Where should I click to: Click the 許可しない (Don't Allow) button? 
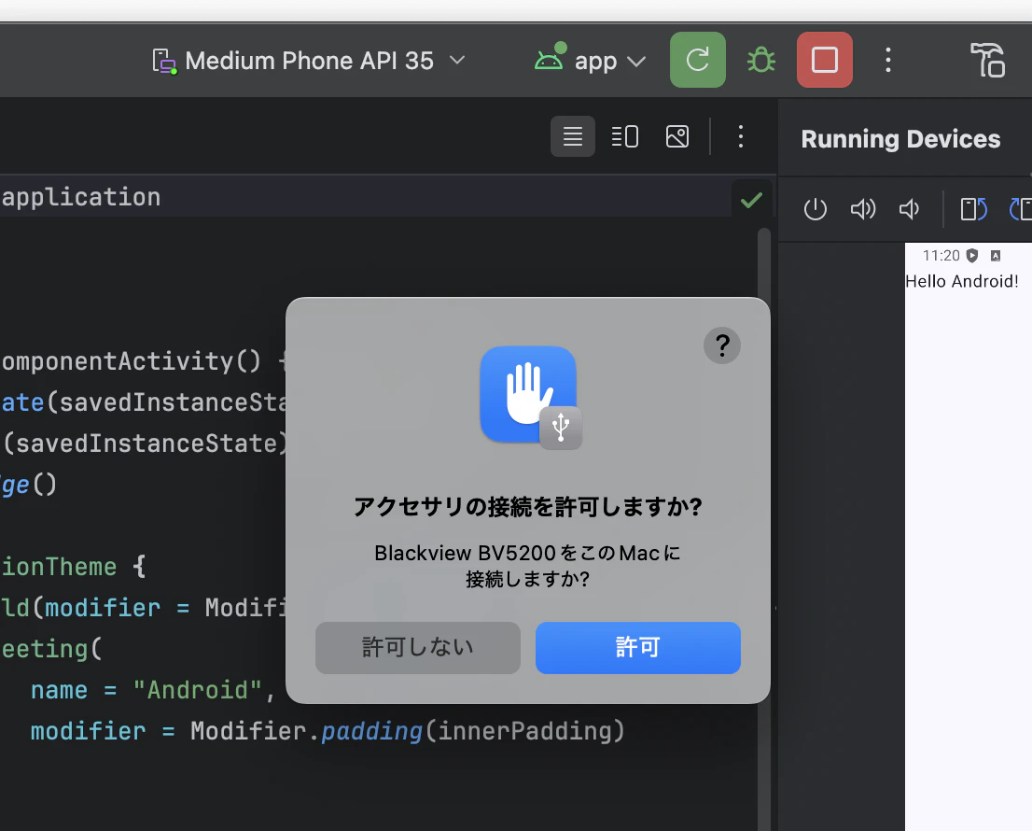(418, 647)
